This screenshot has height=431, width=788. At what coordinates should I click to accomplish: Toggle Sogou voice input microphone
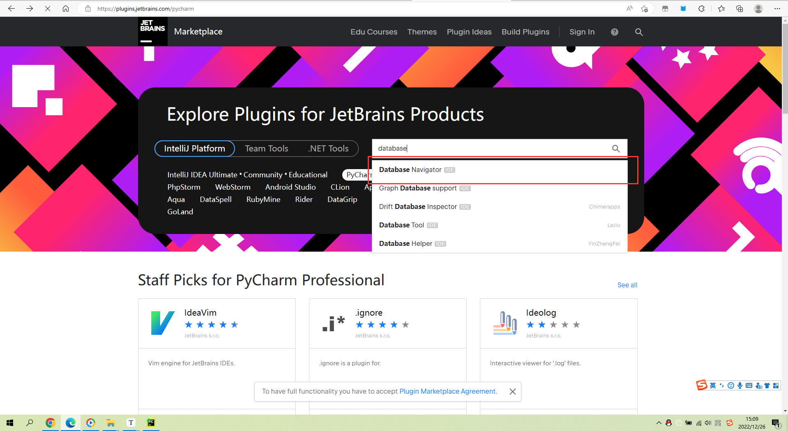[740, 385]
